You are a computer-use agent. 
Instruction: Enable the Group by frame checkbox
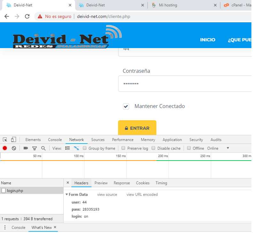point(85,148)
